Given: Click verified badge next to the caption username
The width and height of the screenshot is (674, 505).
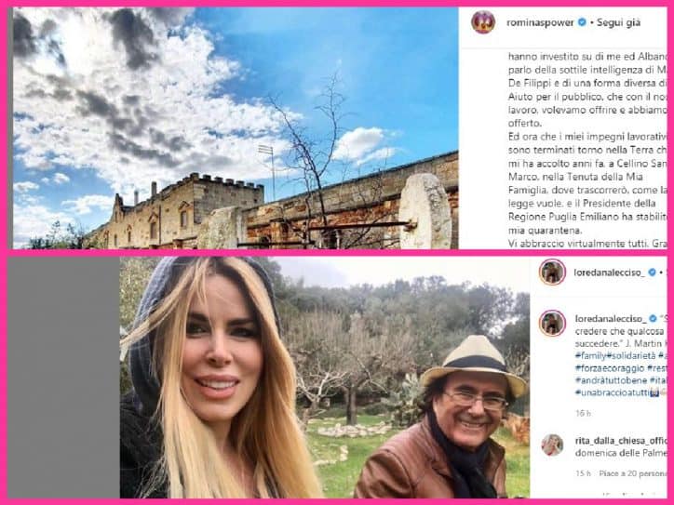Looking at the screenshot, I should 653,319.
